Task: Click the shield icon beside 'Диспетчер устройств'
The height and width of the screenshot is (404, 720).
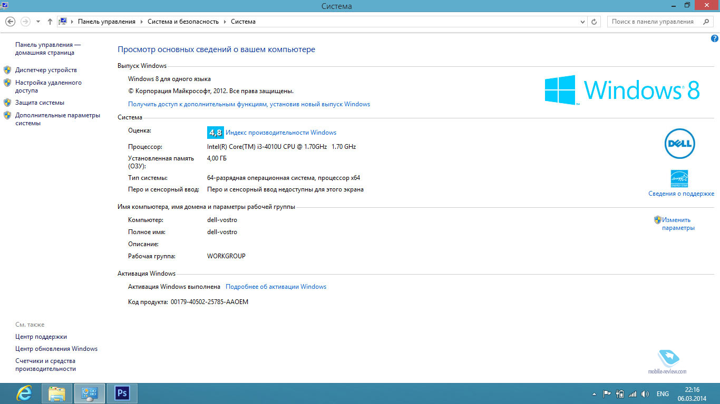Action: pyautogui.click(x=7, y=70)
